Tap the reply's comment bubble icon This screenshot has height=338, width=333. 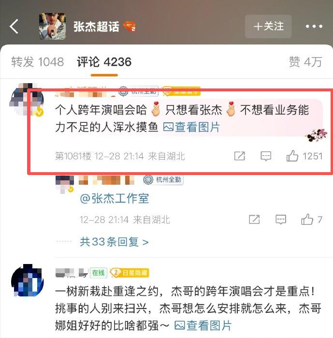pos(281,220)
